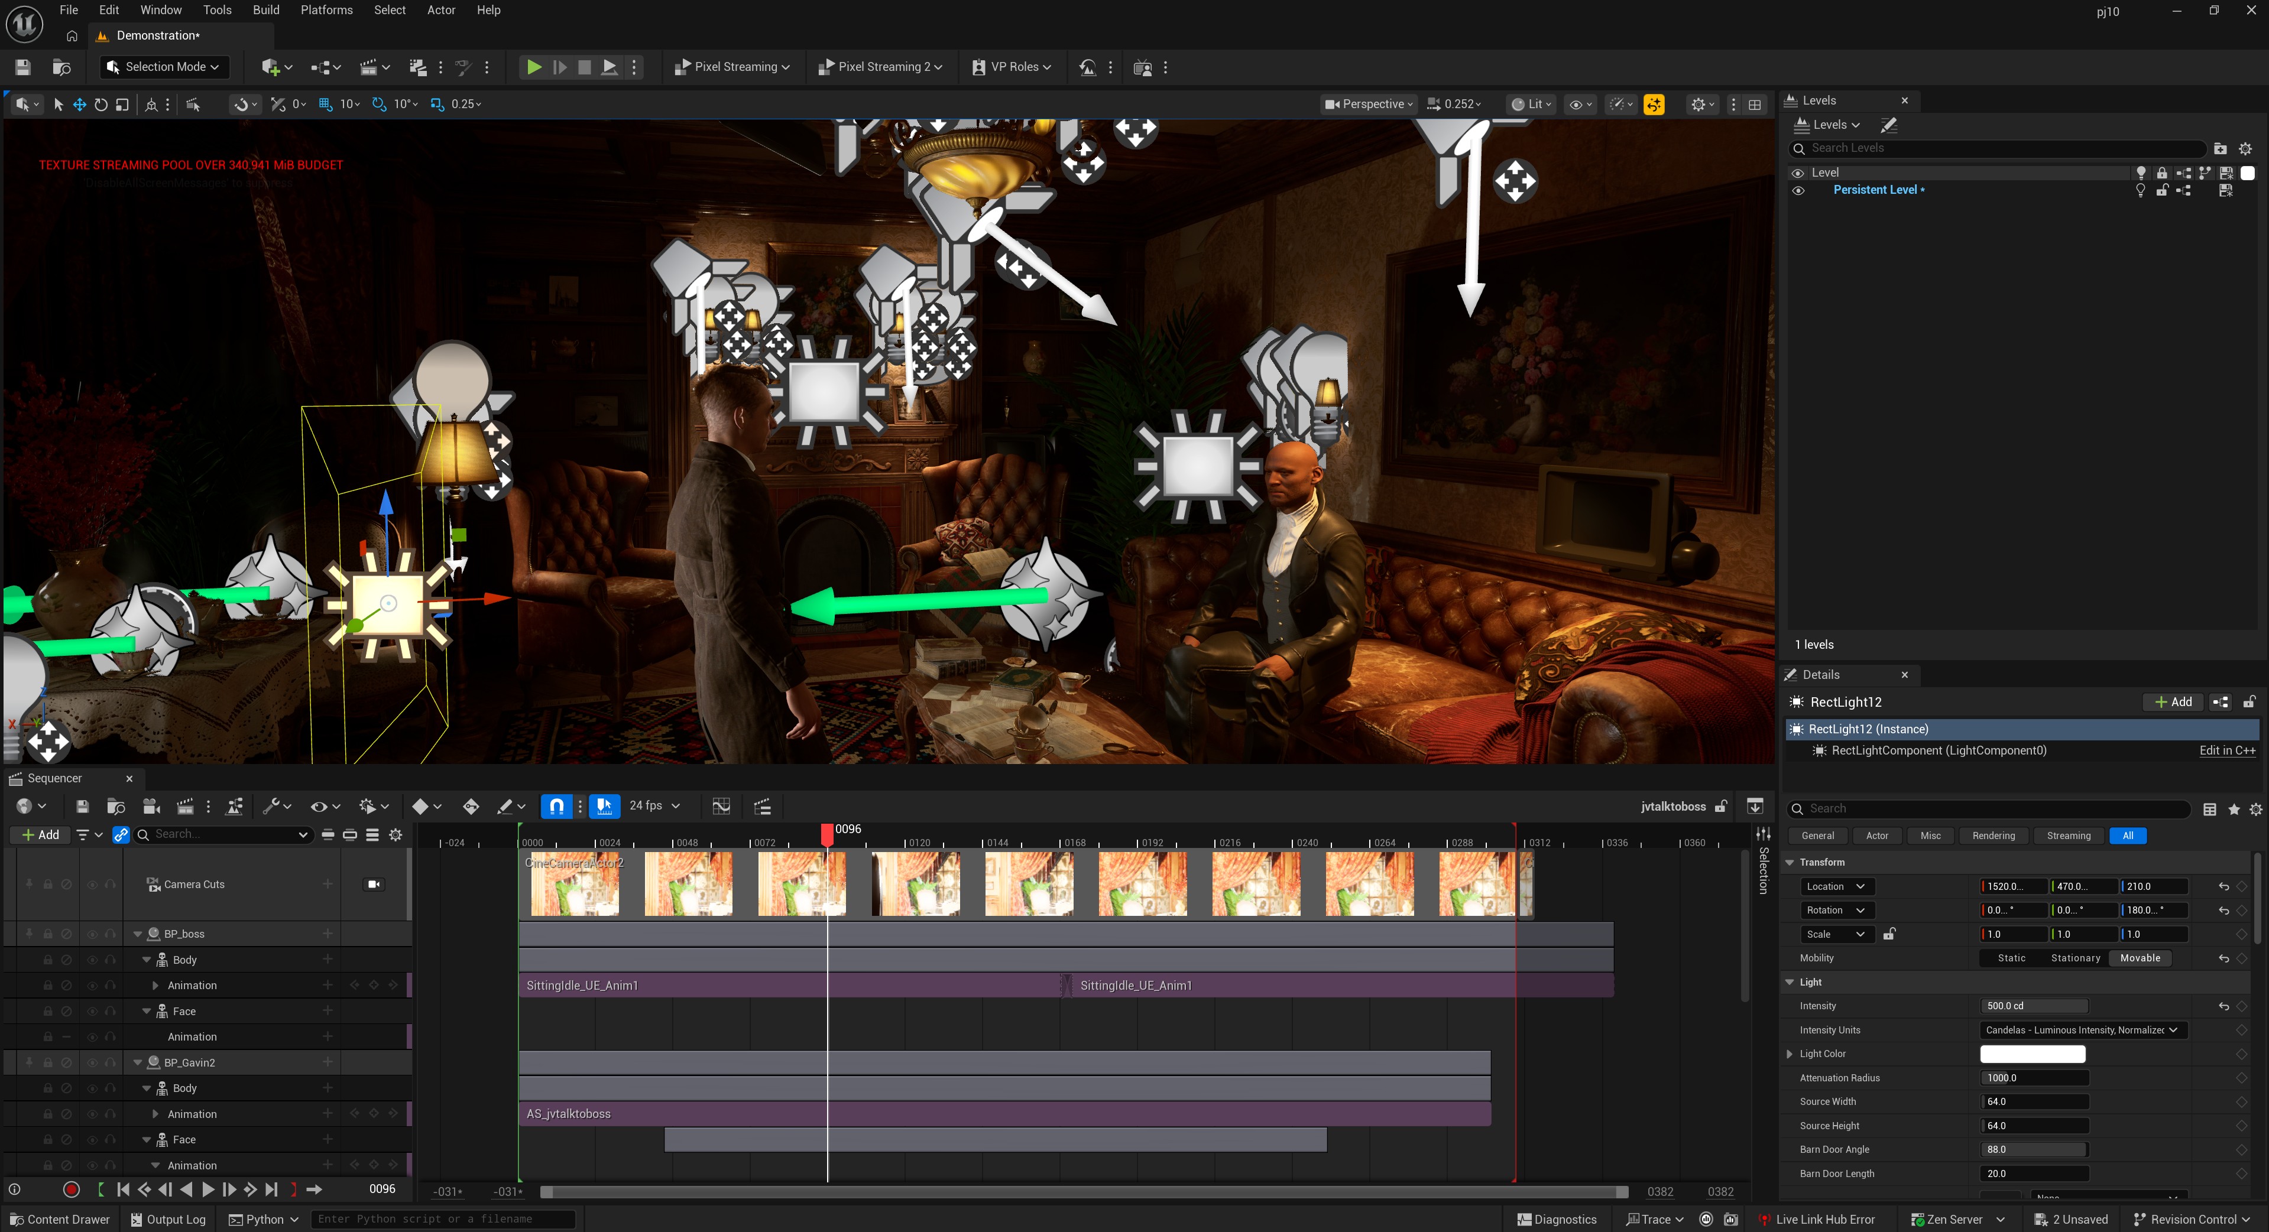Collapse the Transform section
Screen dimensions: 2269x1232
pyautogui.click(x=1790, y=862)
